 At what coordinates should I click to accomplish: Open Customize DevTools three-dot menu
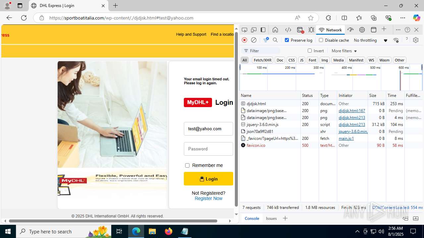(x=398, y=30)
